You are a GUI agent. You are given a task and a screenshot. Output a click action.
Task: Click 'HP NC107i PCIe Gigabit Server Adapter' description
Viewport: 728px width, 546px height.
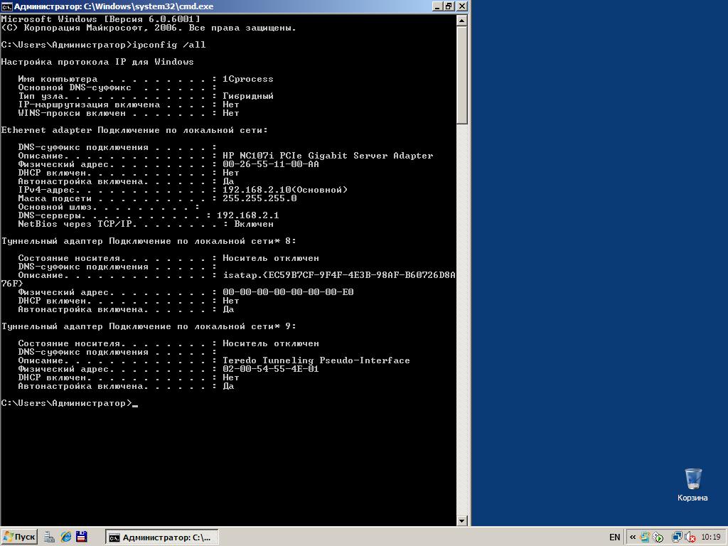[328, 156]
